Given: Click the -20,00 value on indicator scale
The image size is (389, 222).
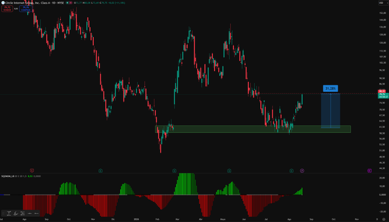Looking at the screenshot, I should [382, 212].
